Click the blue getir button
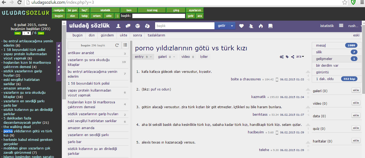Screen dimensions: 365x158 point(221,26)
